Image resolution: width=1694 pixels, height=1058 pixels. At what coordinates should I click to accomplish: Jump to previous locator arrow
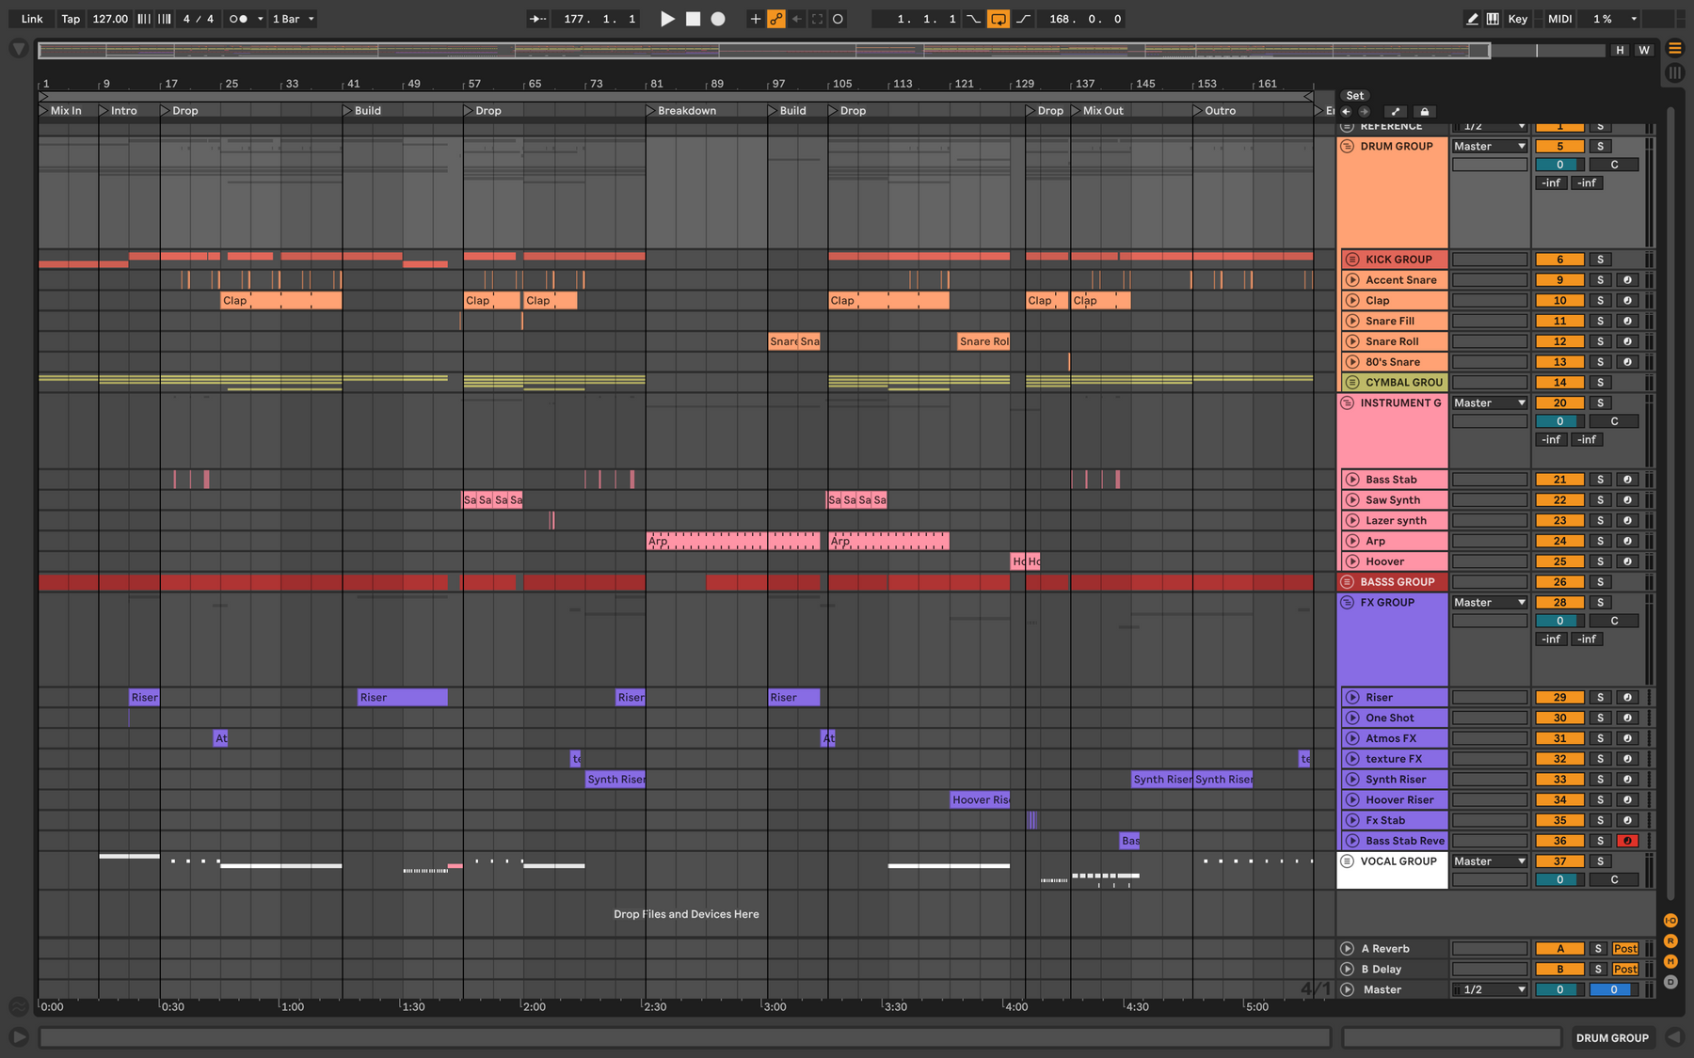(x=1347, y=111)
